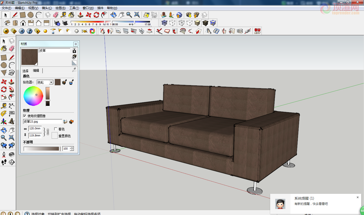Viewport: 364px width, 215px height.
Task: Edit texture in external editor icon
Action: coord(71,122)
